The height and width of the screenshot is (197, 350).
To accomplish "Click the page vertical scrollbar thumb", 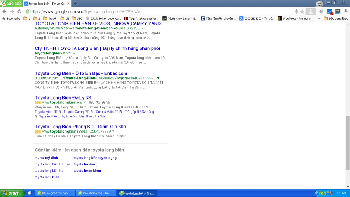I will point(348,143).
